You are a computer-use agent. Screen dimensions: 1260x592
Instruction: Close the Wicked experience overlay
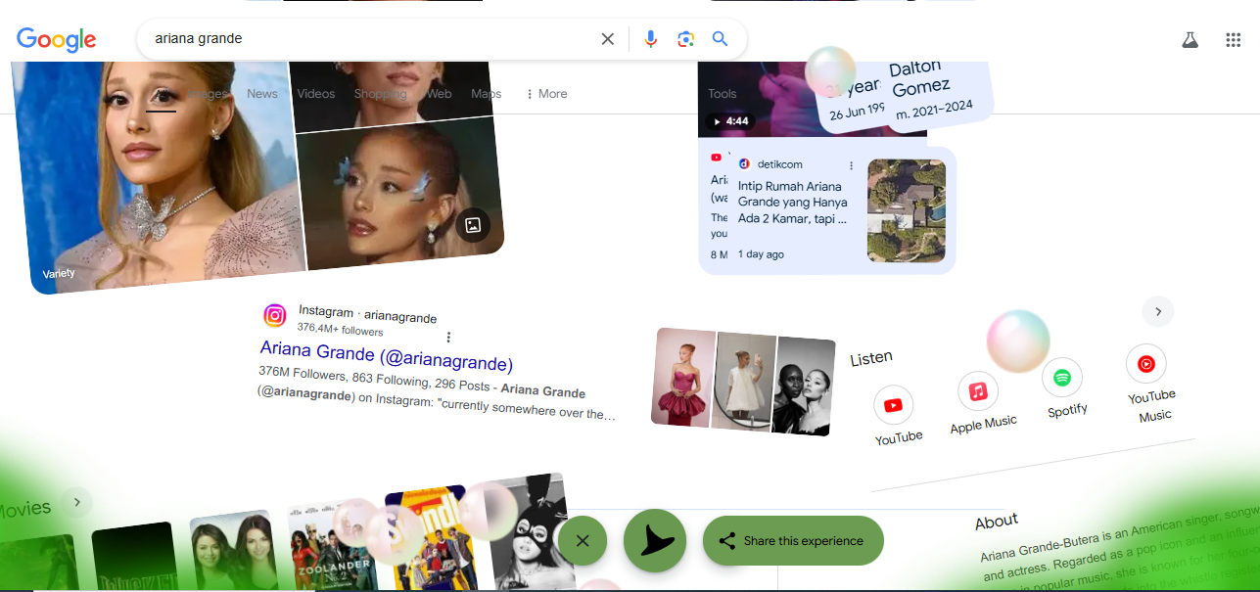(583, 540)
